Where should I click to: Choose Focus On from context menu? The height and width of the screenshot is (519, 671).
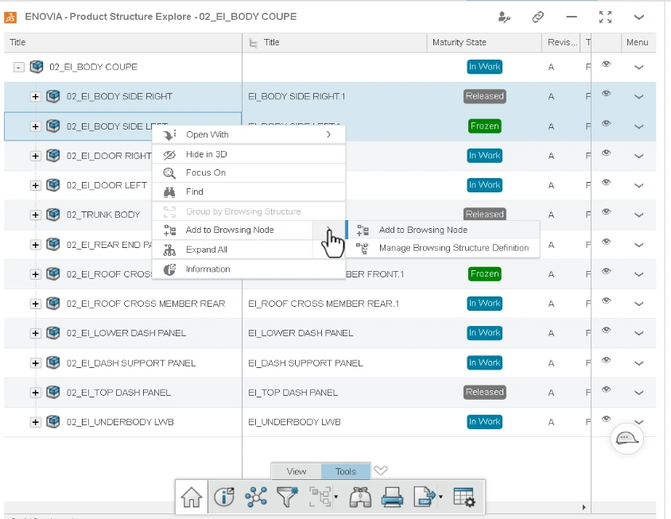(249, 172)
